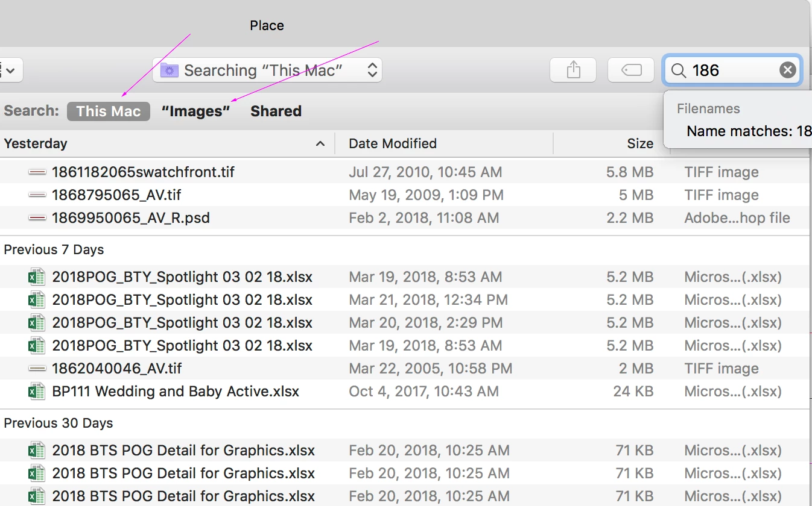812x506 pixels.
Task: Click Excel icon of BP111 Wedding and Baby Active.xlsx
Action: click(x=37, y=392)
